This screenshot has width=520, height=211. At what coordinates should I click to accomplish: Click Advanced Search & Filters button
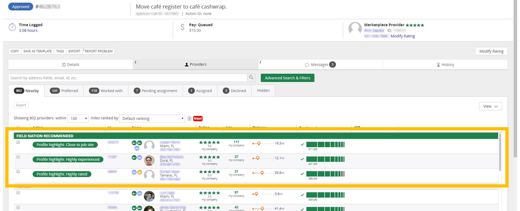287,78
